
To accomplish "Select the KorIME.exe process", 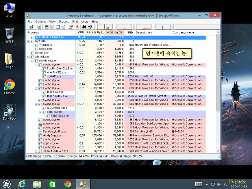I will pyautogui.click(x=116, y=76).
